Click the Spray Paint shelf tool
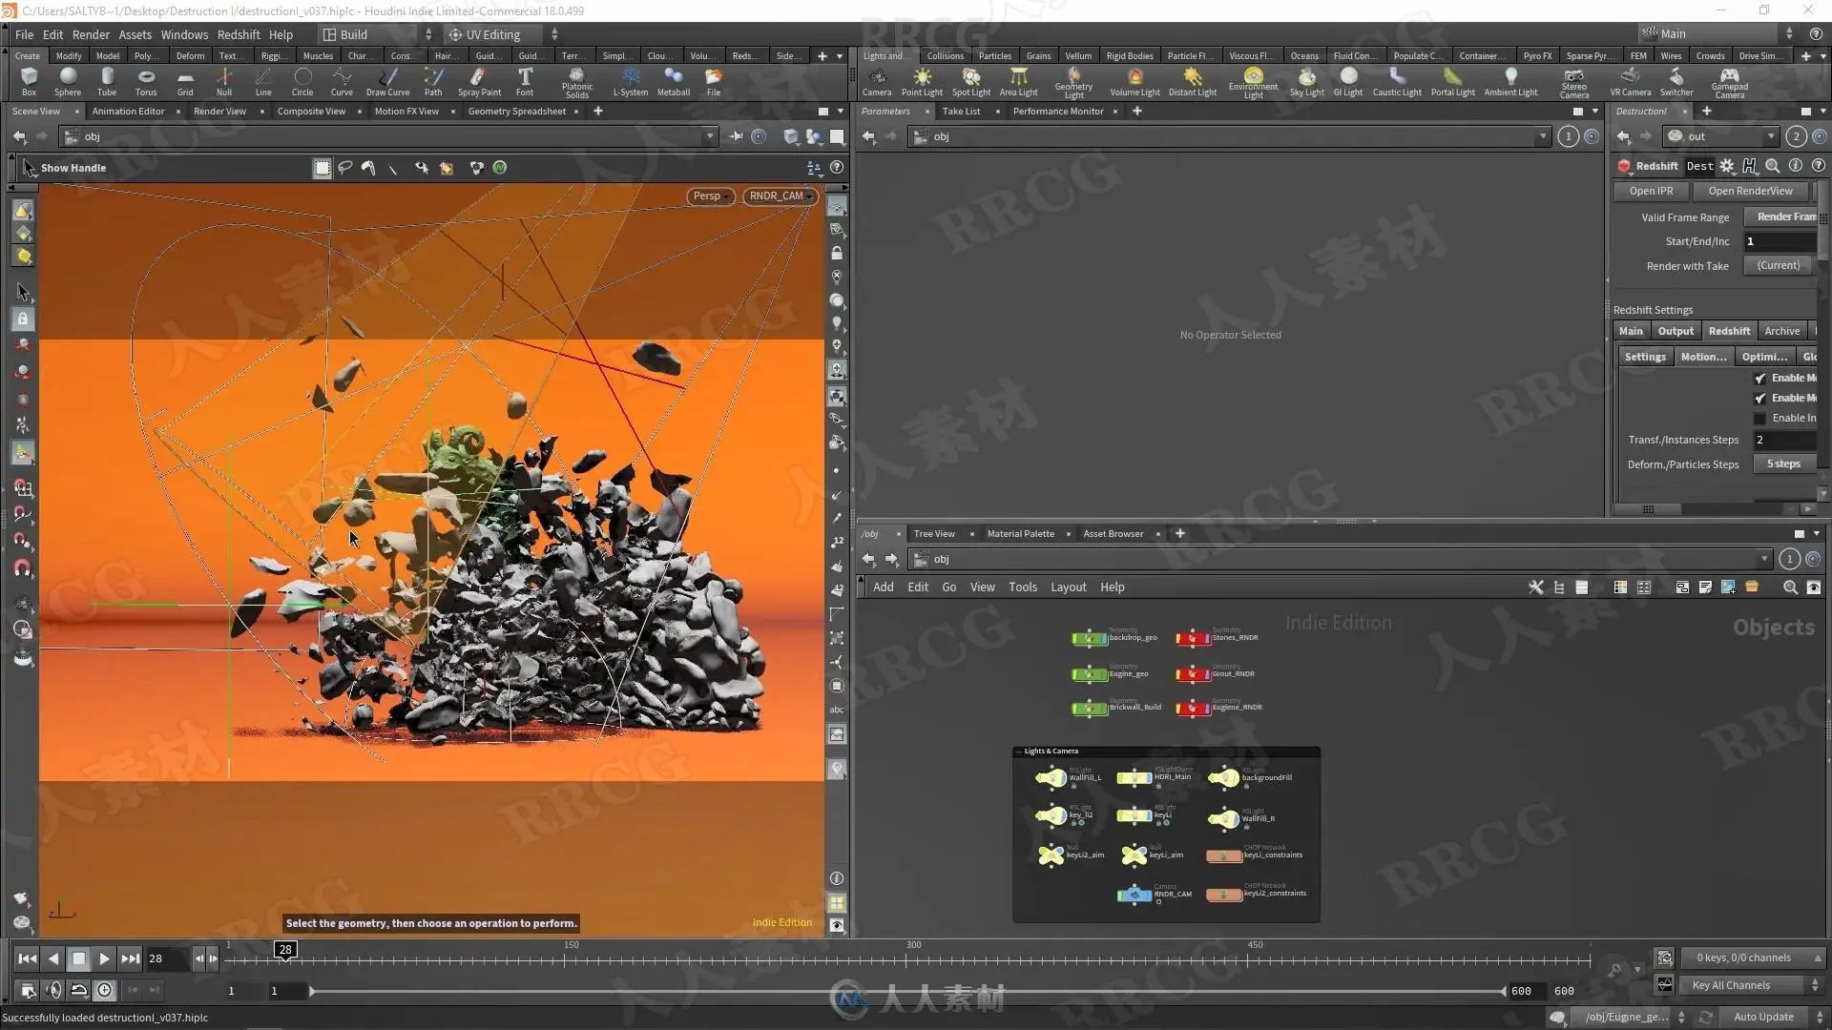The width and height of the screenshot is (1832, 1030). pyautogui.click(x=479, y=81)
